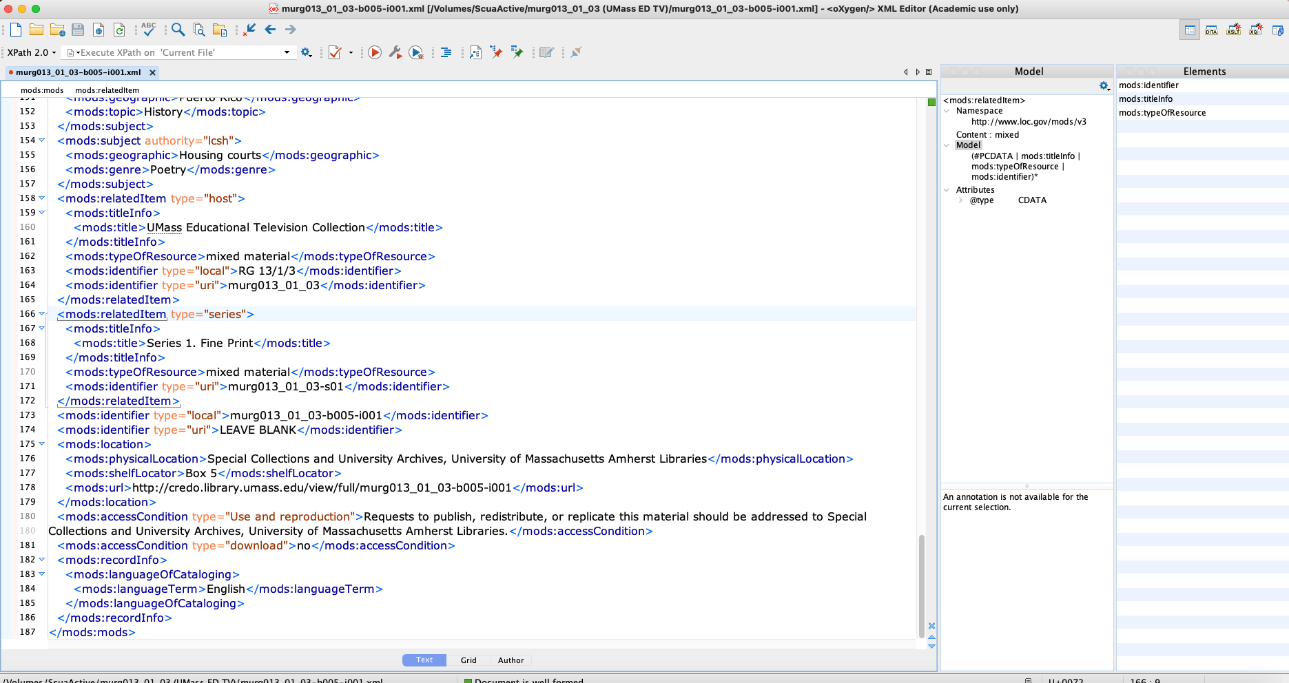This screenshot has height=683, width=1289.
Task: Click the Validate red checkmark icon
Action: tap(335, 52)
